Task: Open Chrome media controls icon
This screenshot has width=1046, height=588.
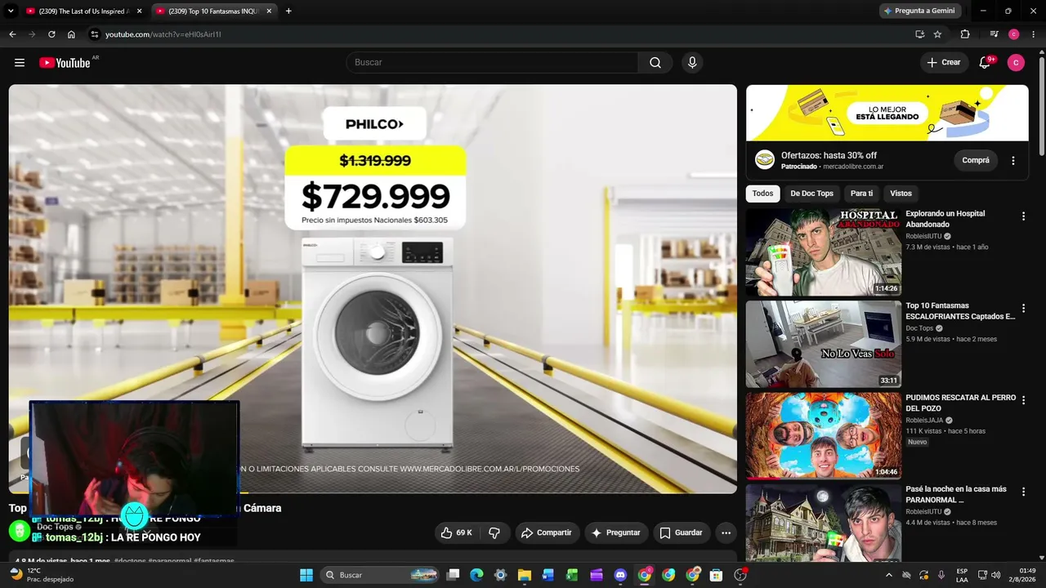Action: pyautogui.click(x=994, y=34)
